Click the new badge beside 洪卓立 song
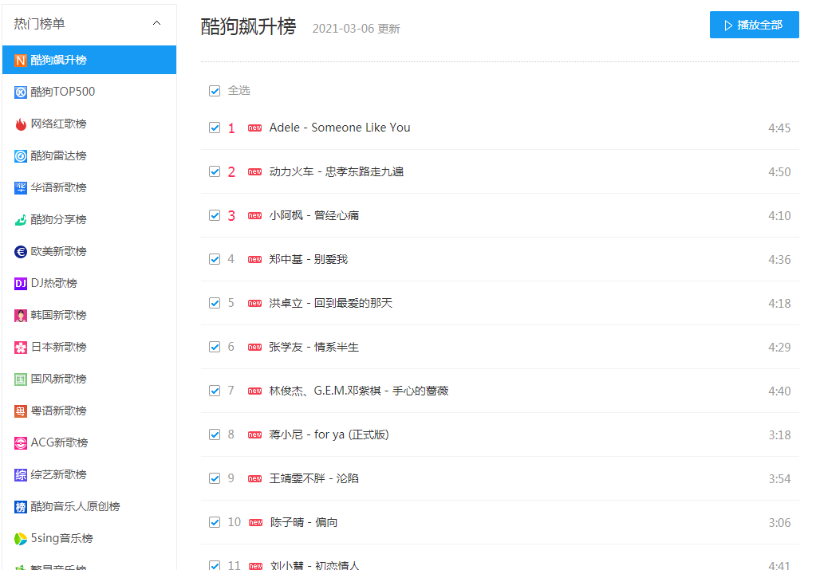 pyautogui.click(x=255, y=303)
